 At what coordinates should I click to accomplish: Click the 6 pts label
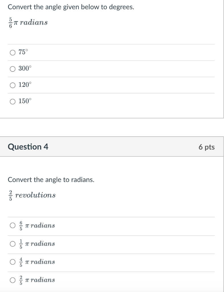point(207,147)
